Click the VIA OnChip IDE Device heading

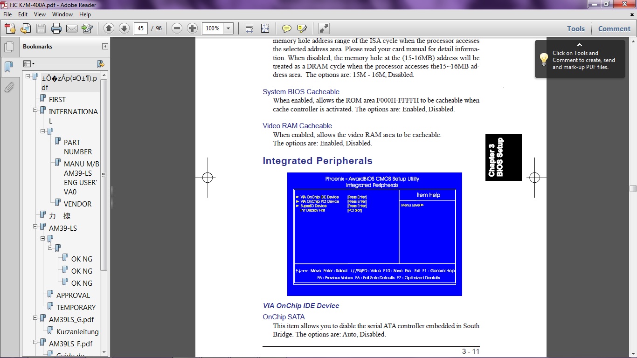pyautogui.click(x=301, y=306)
